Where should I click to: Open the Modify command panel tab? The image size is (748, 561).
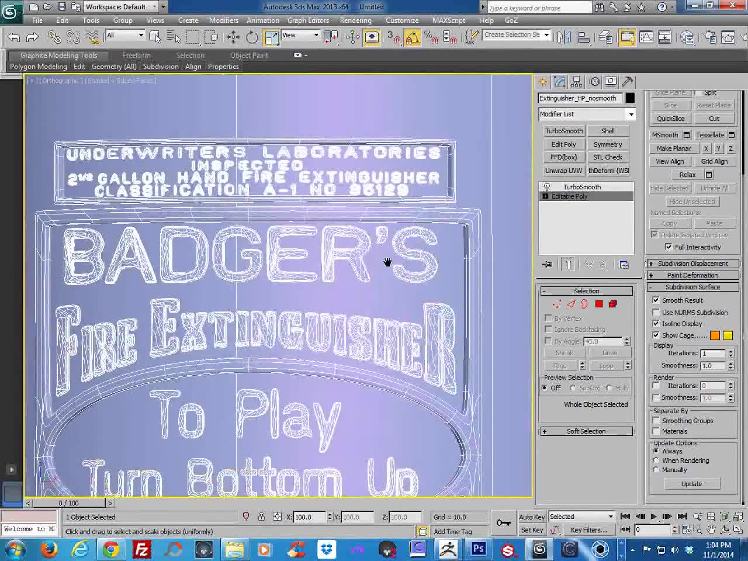(560, 82)
